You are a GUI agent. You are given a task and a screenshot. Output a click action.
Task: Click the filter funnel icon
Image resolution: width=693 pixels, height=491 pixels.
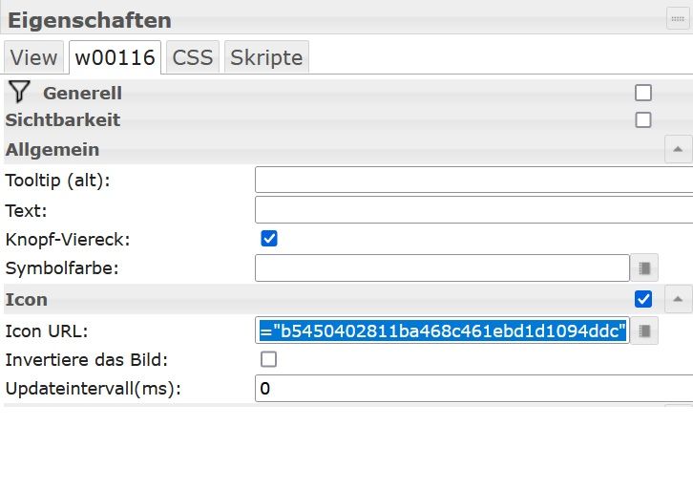tap(19, 92)
